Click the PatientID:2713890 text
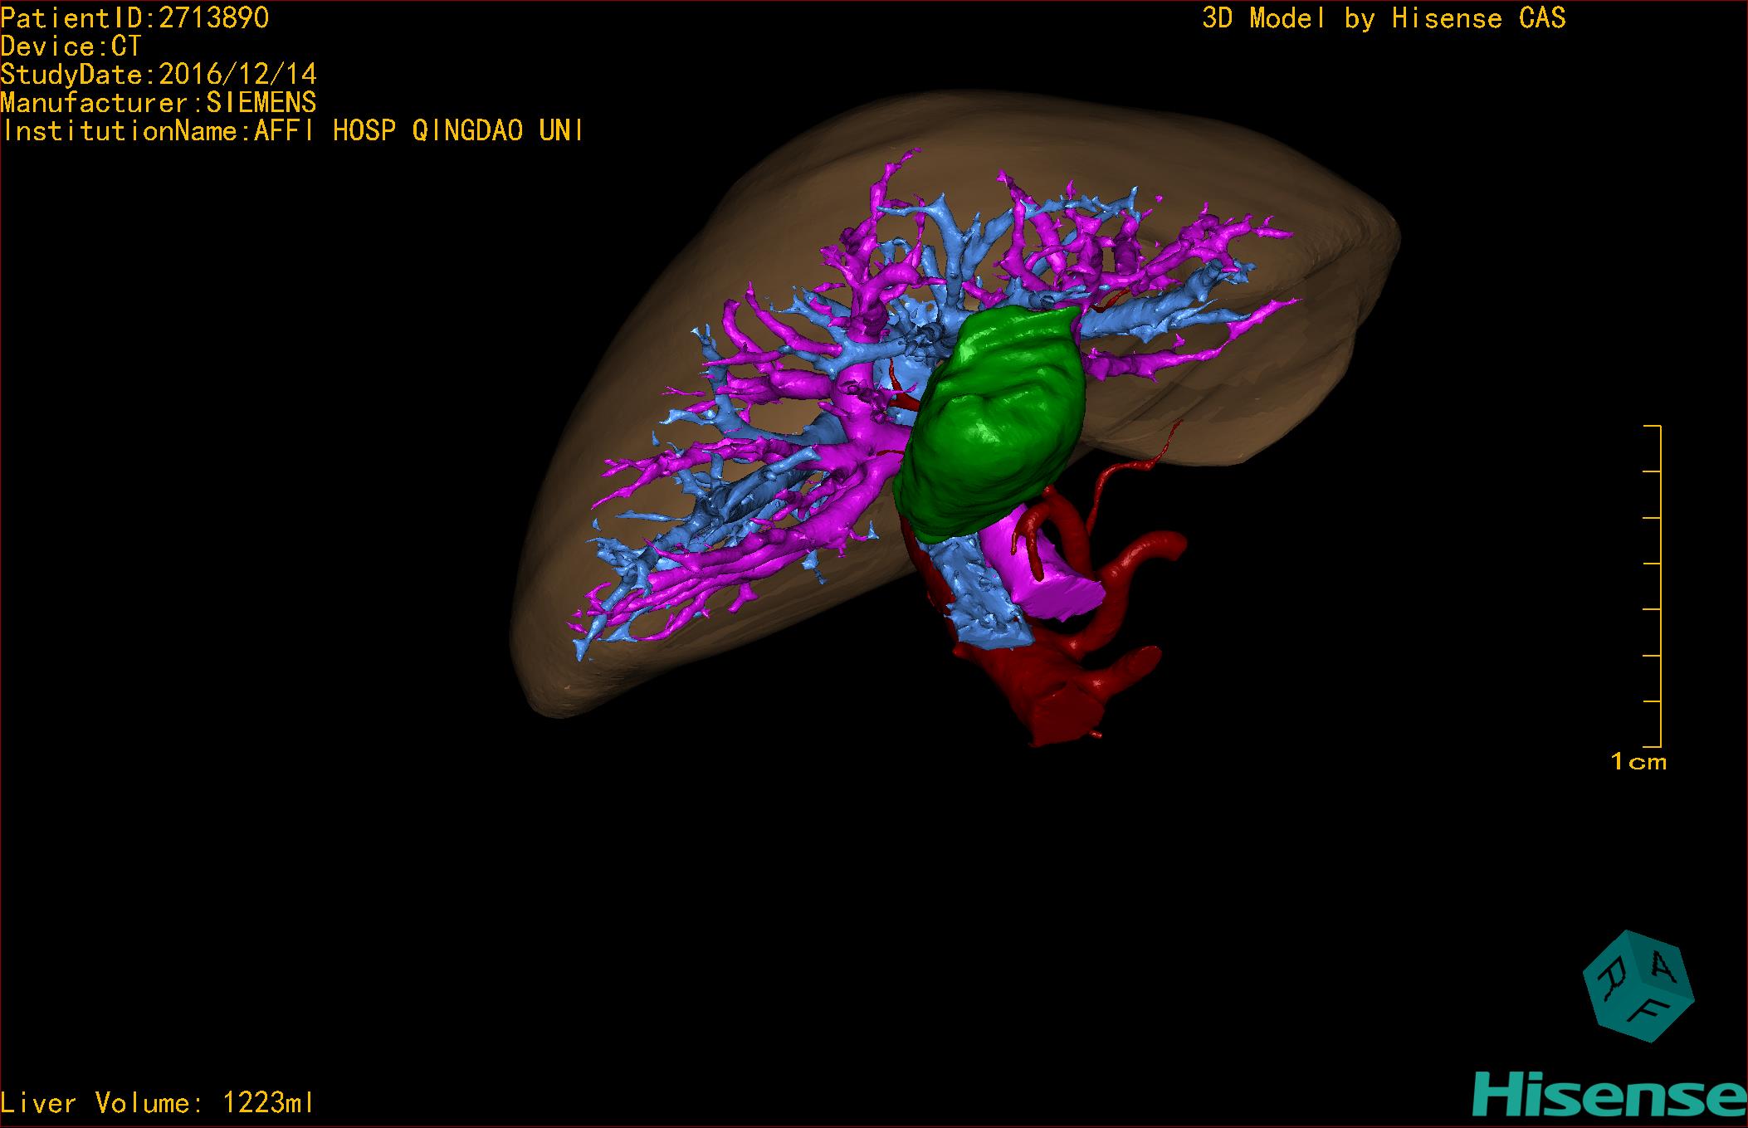The image size is (1748, 1128). coord(134,18)
